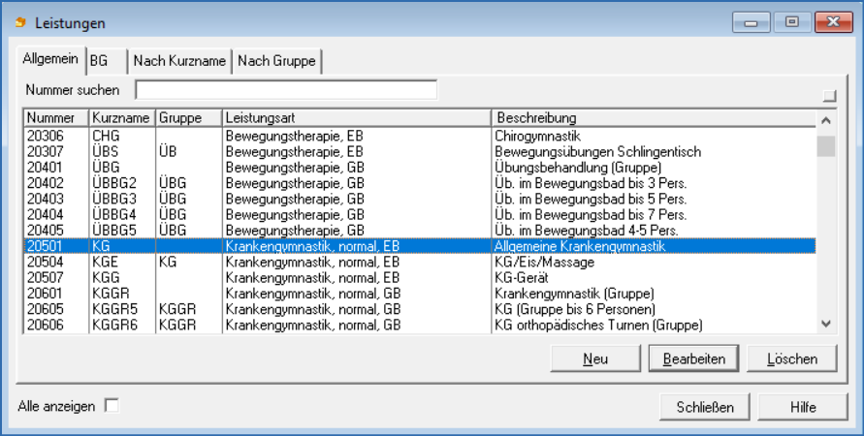
Task: Click the Leistungen app icon in title bar
Action: 20,22
